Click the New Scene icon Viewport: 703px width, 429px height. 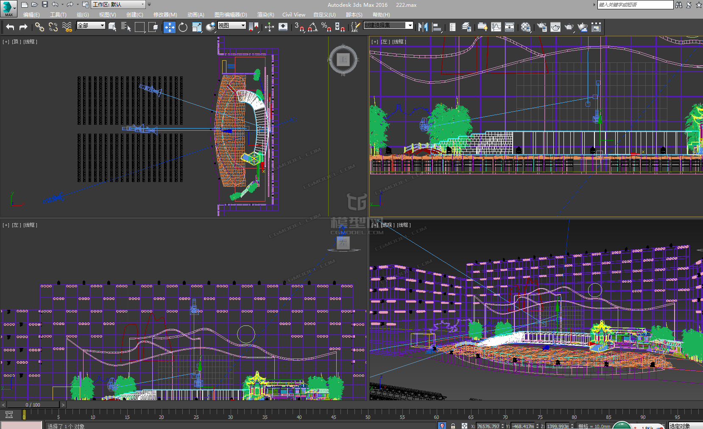click(x=25, y=5)
